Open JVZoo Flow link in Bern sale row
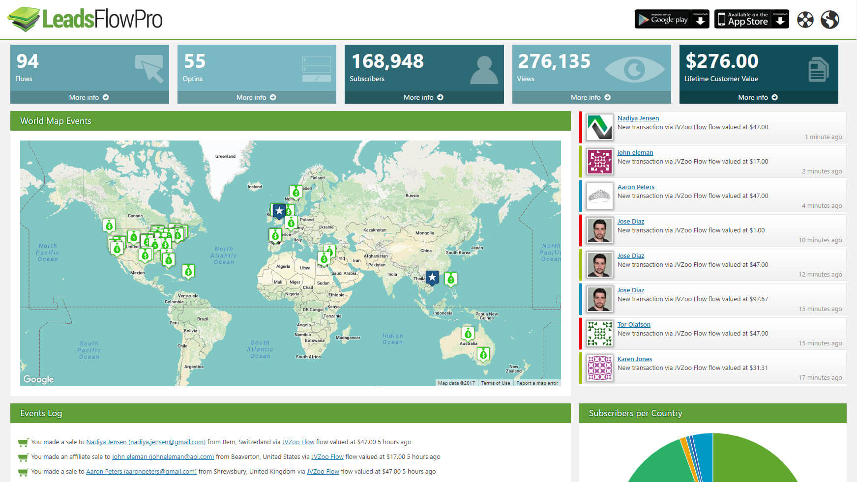 298,442
